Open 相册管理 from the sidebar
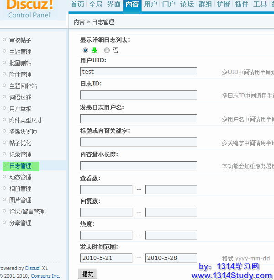The image size is (274, 280). 20,189
